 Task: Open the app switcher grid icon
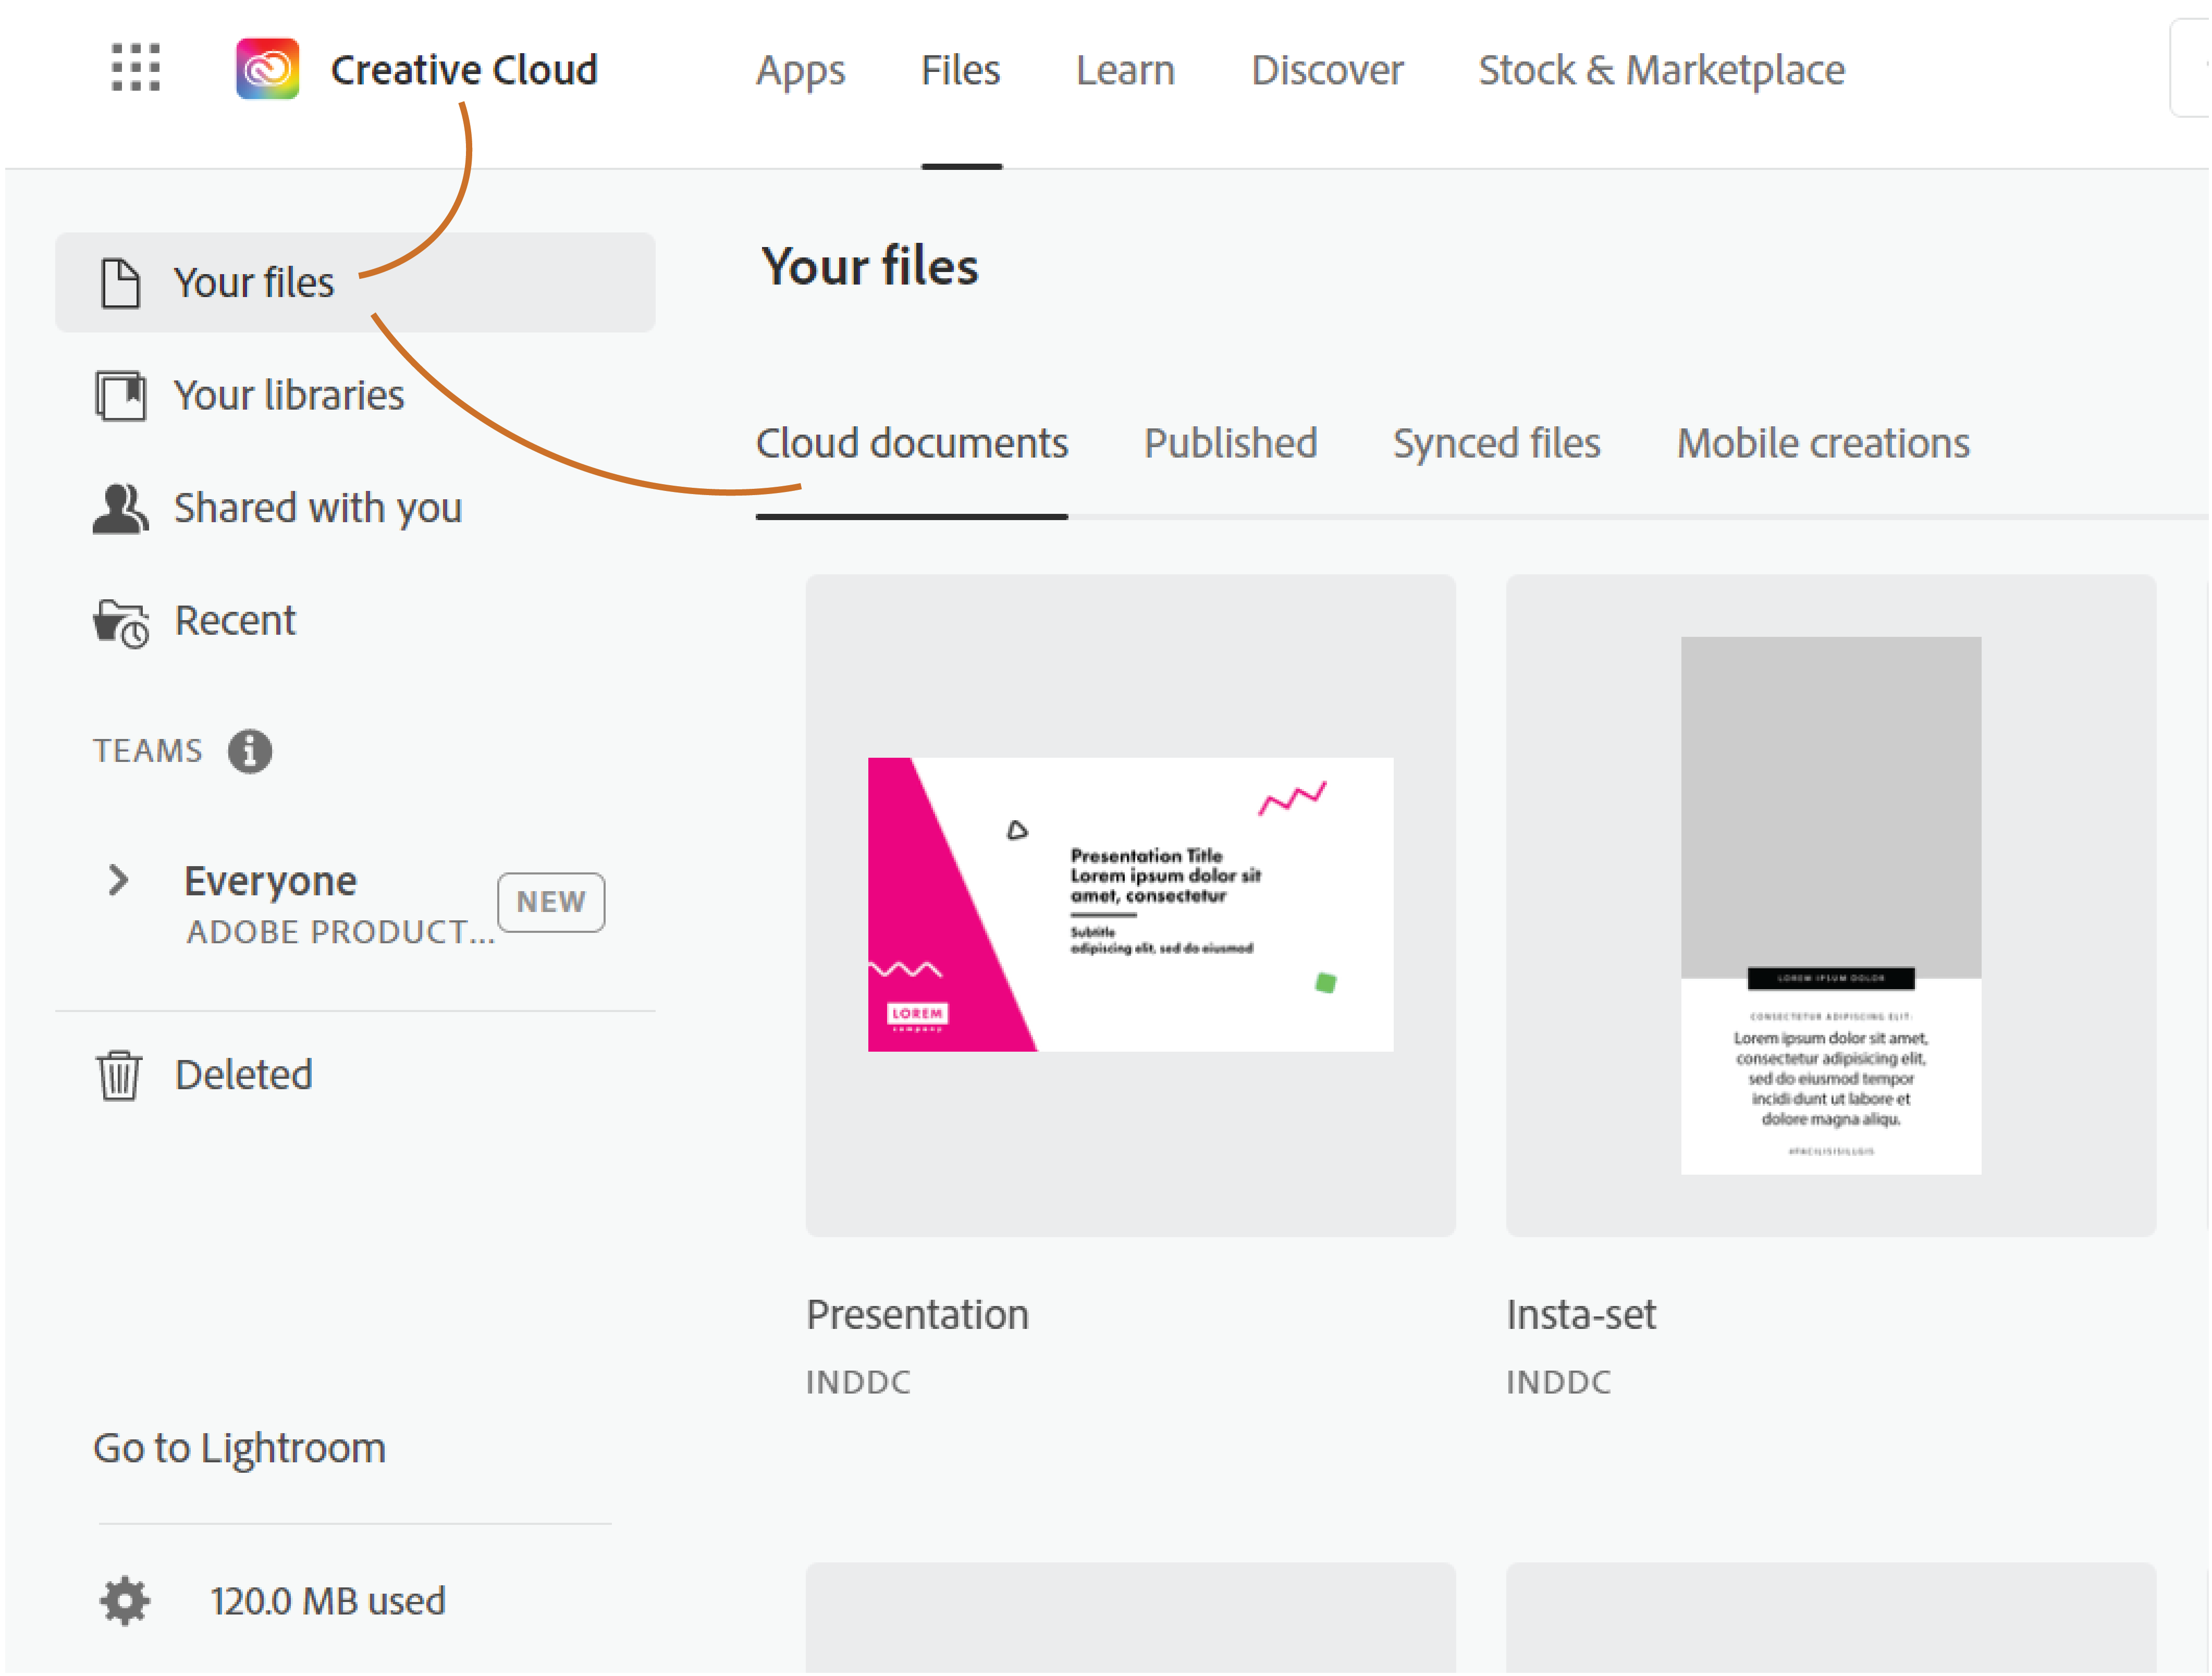135,68
